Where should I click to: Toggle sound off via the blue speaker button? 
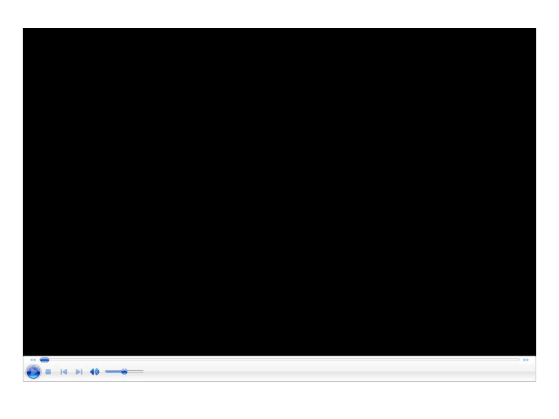(x=94, y=372)
